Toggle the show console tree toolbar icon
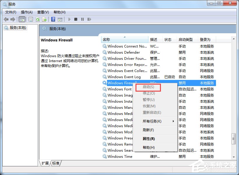 pyautogui.click(x=22, y=19)
